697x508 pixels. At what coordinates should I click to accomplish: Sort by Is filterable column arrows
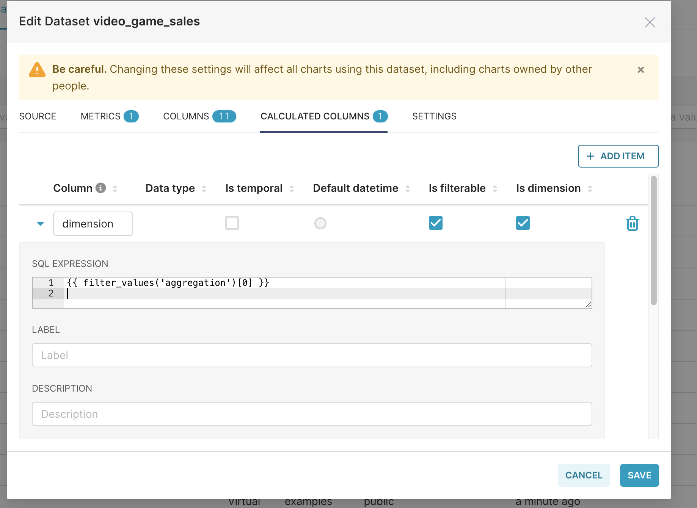[x=495, y=188]
